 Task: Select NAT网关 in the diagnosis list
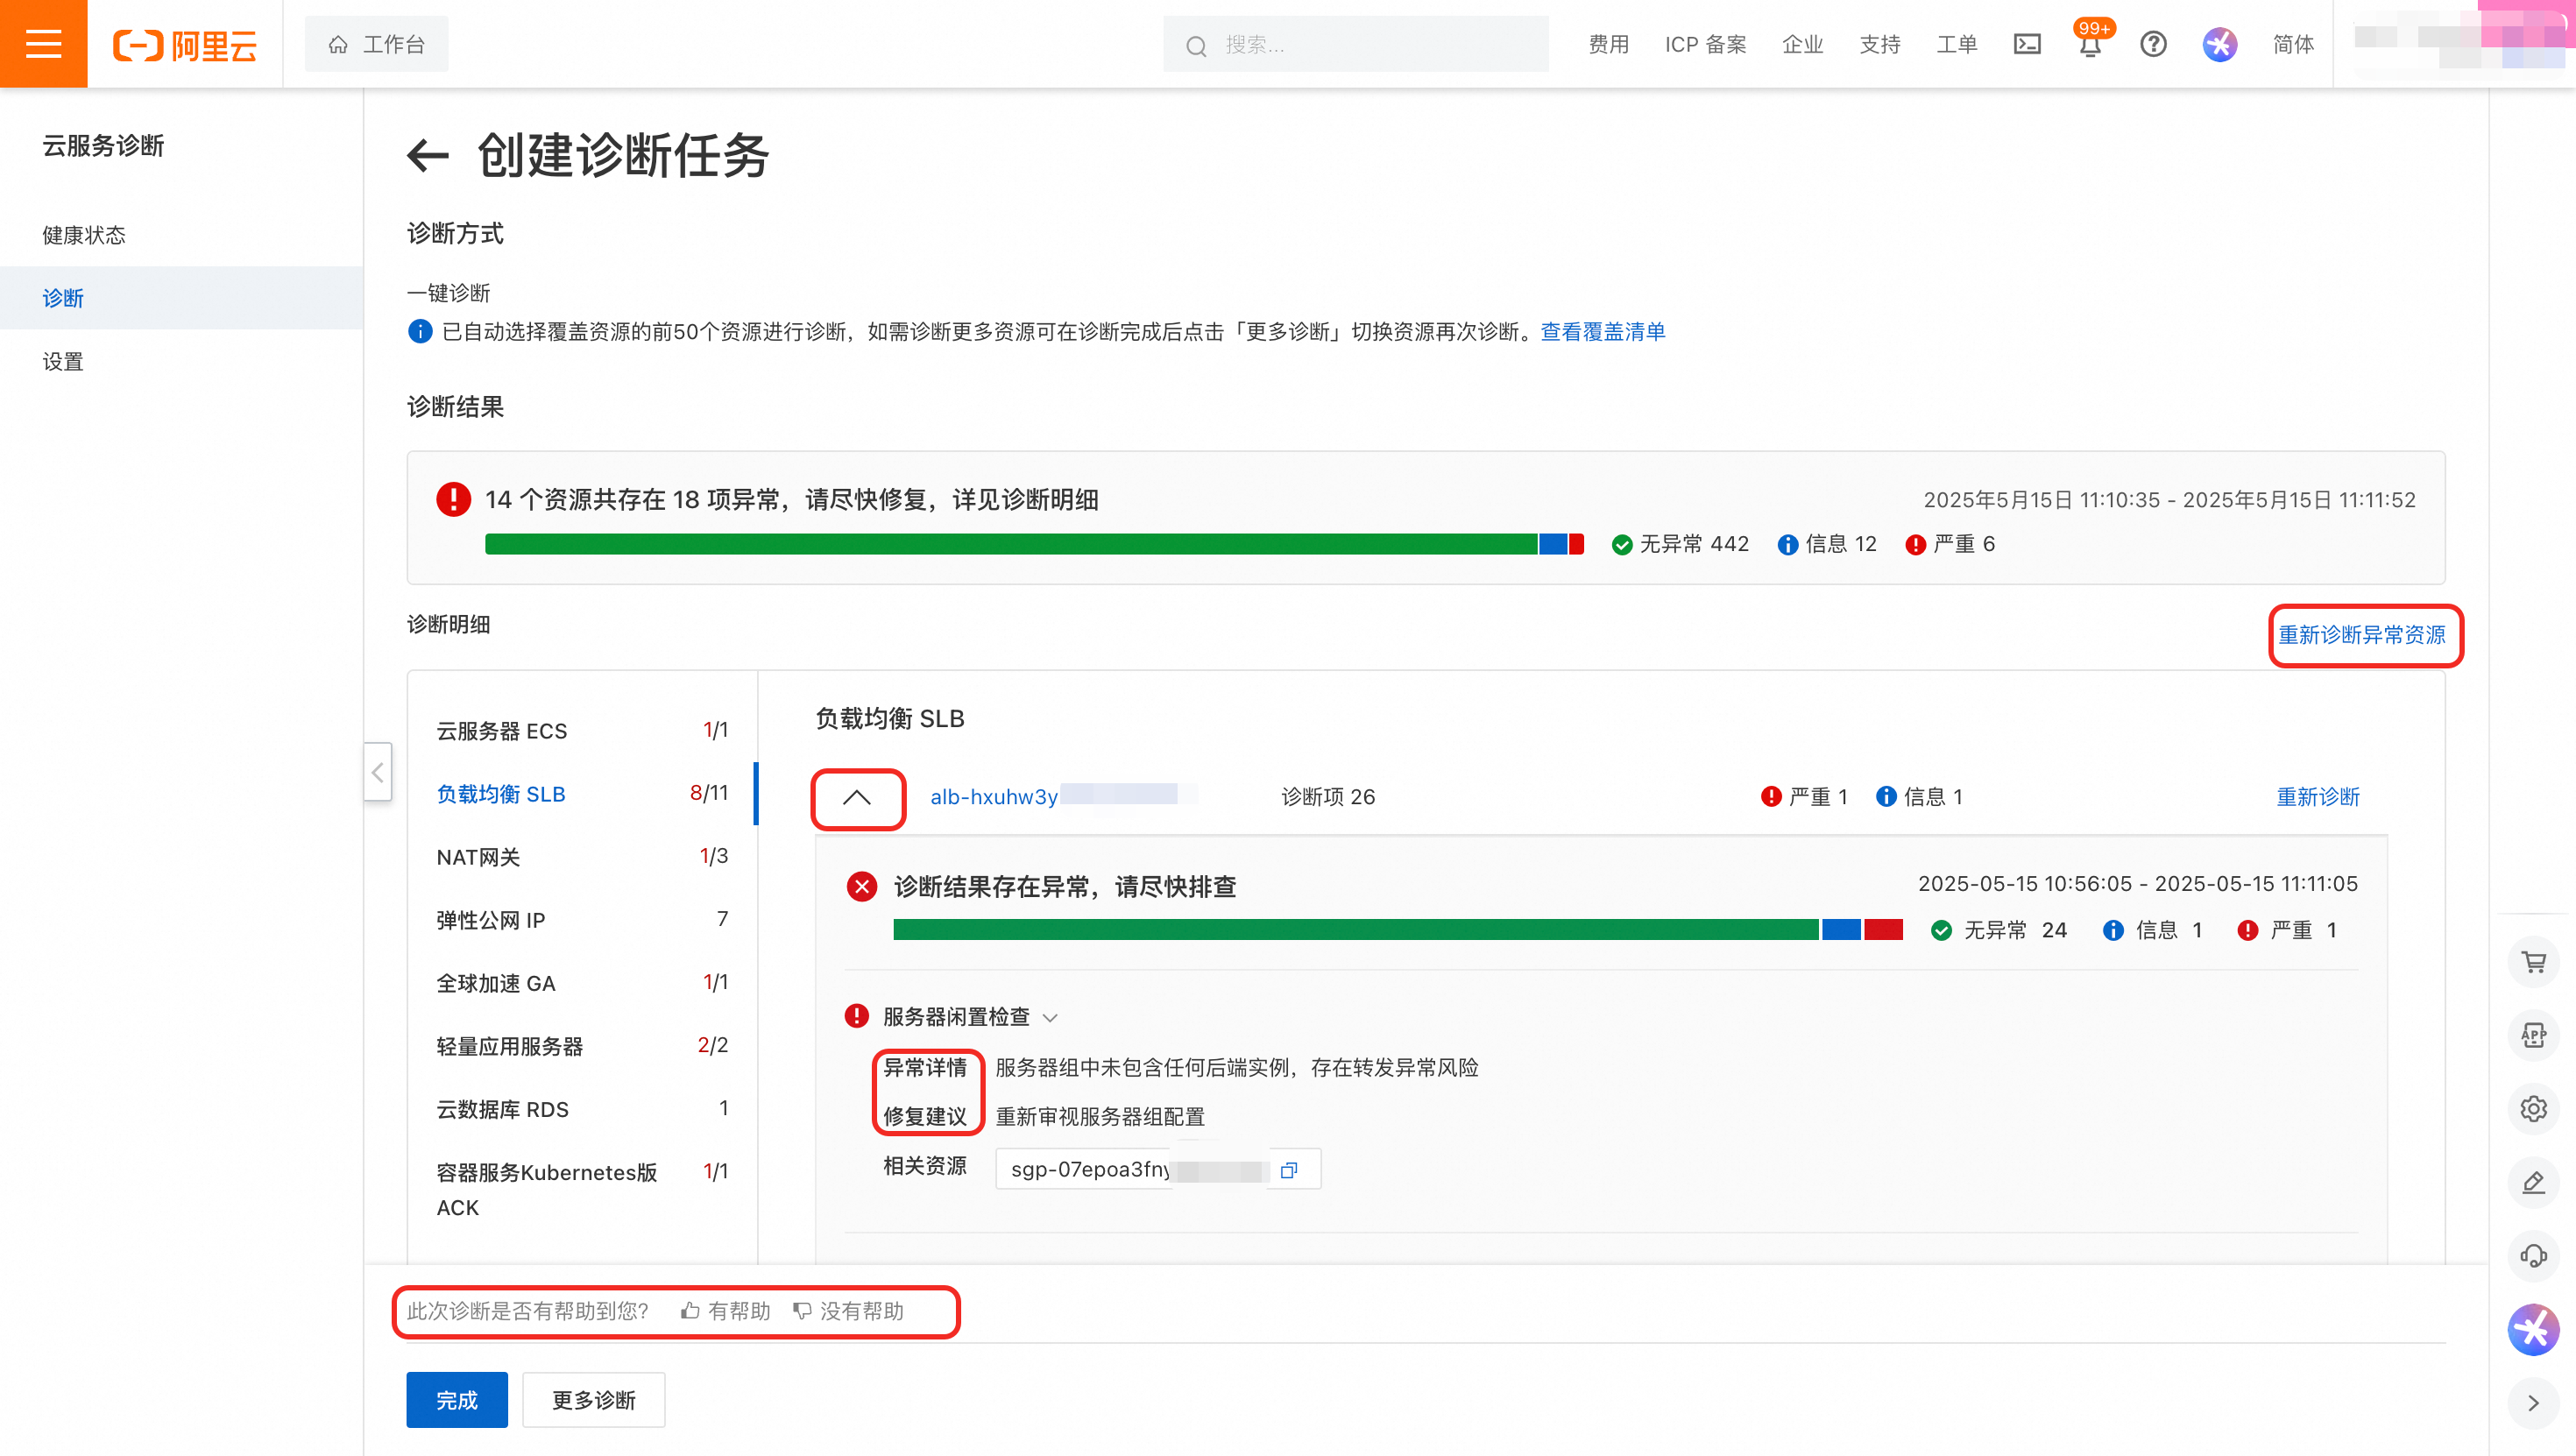pos(478,857)
